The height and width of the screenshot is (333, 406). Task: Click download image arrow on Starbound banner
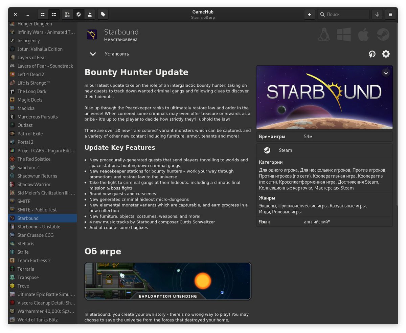click(x=386, y=72)
